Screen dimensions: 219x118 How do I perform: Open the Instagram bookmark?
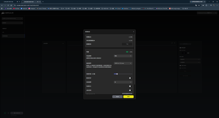(32, 8)
